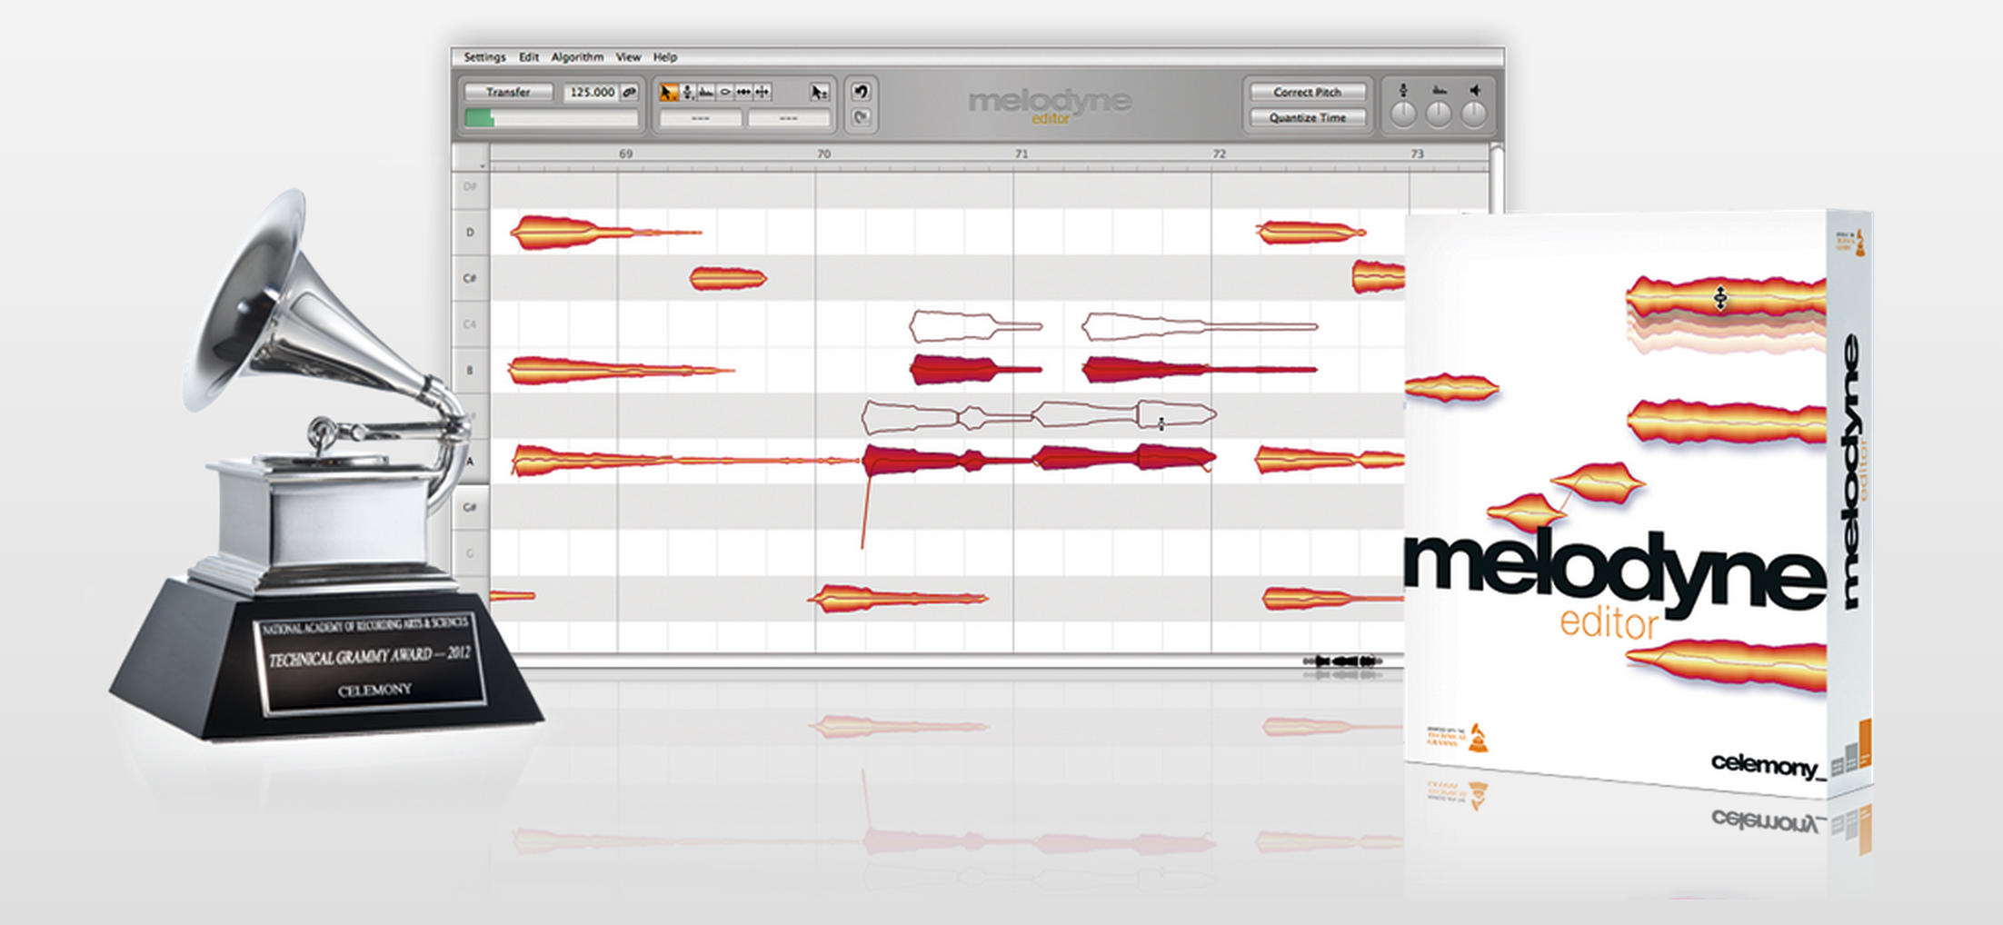Open the Algorithm menu
Image resolution: width=2003 pixels, height=925 pixels.
click(577, 57)
